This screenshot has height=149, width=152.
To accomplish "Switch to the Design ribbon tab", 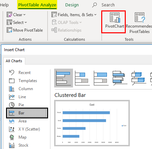I will point(72,5).
